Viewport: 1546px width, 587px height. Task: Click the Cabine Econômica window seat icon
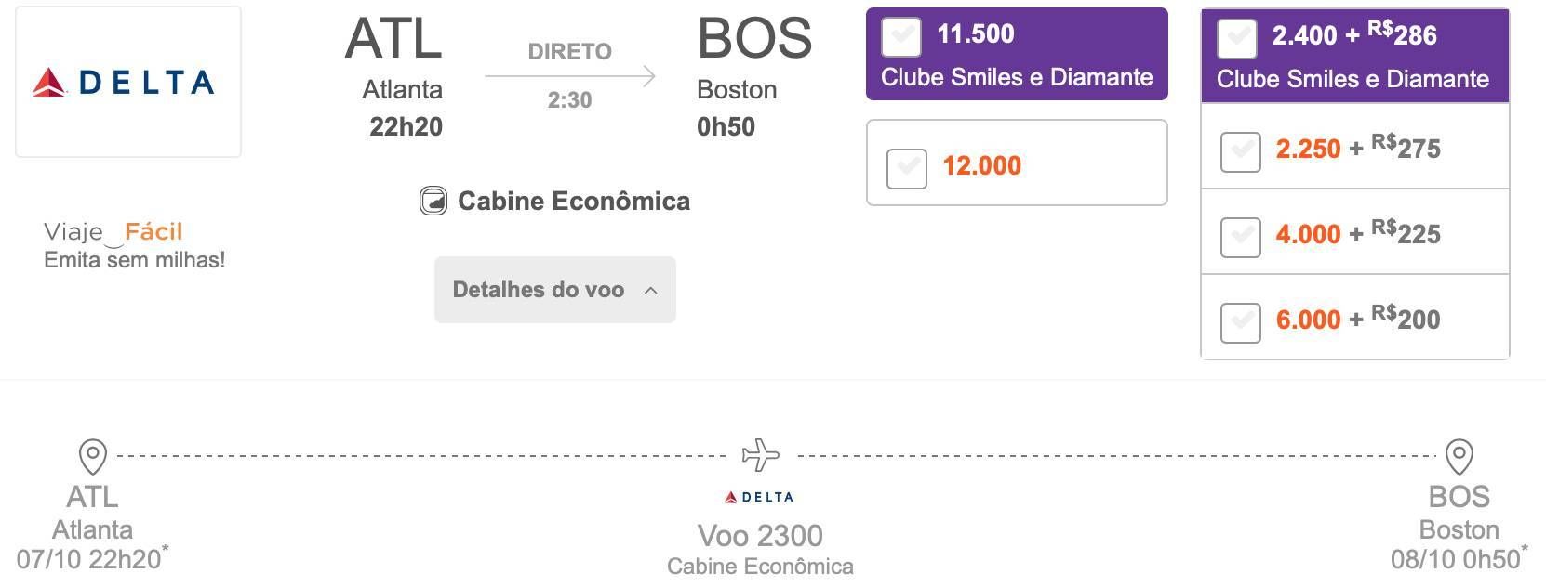point(433,201)
